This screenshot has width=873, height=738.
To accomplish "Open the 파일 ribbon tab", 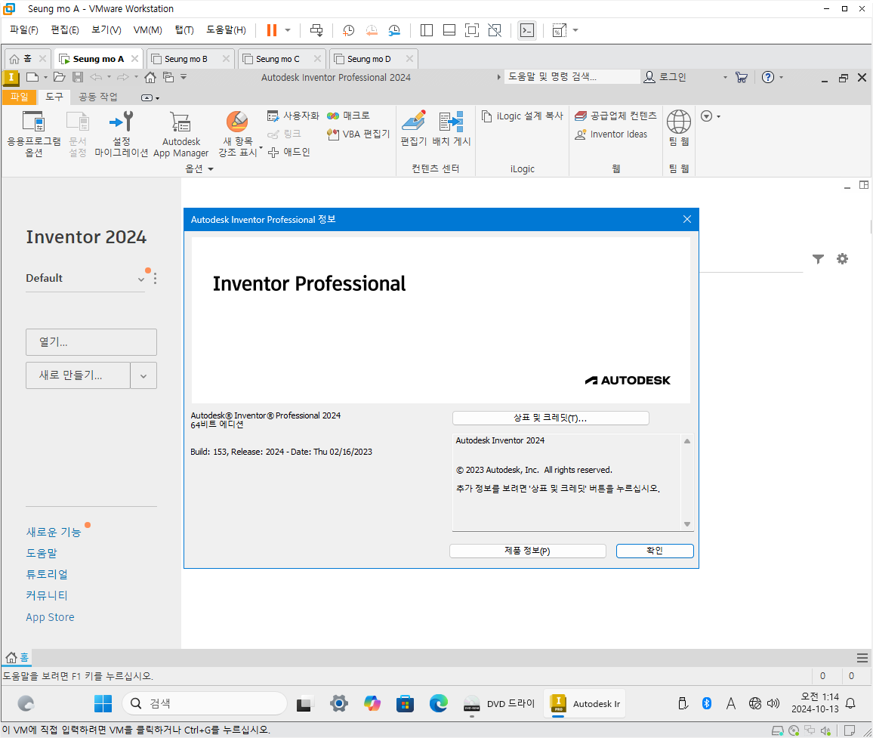I will (20, 97).
